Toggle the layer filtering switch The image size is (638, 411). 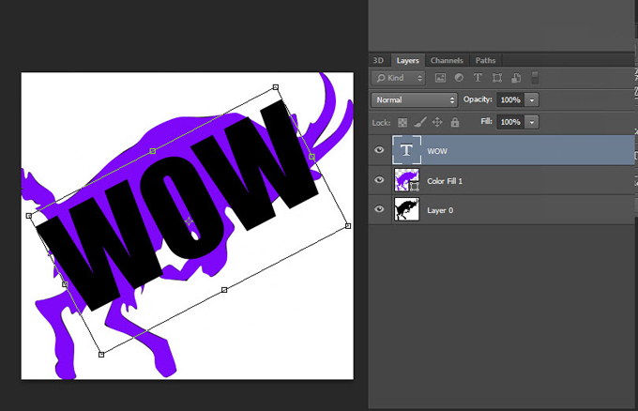pos(535,78)
